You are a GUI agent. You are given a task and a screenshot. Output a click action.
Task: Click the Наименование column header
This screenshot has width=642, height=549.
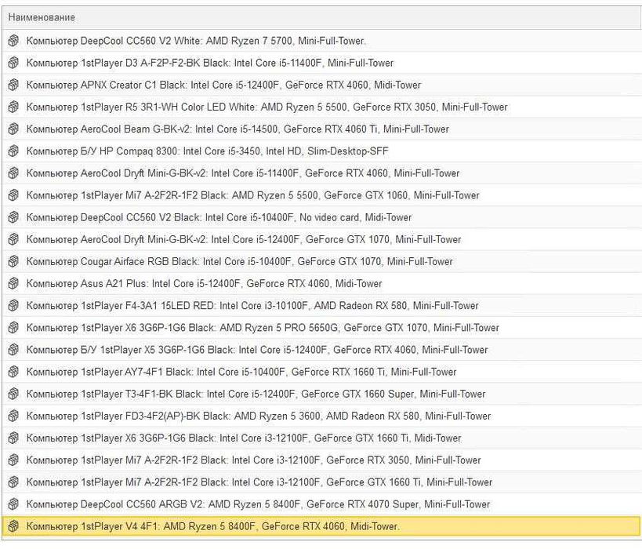click(x=322, y=17)
